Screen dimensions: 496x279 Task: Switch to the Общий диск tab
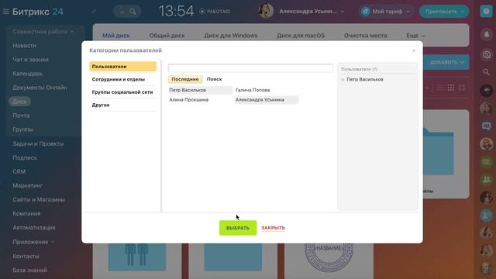(x=167, y=36)
